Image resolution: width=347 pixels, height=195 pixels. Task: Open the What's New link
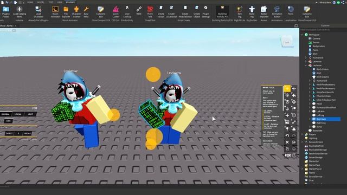[x=325, y=2]
